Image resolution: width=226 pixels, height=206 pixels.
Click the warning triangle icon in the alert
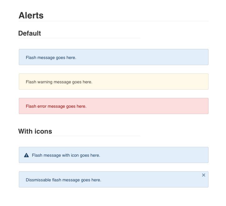[x=26, y=155]
